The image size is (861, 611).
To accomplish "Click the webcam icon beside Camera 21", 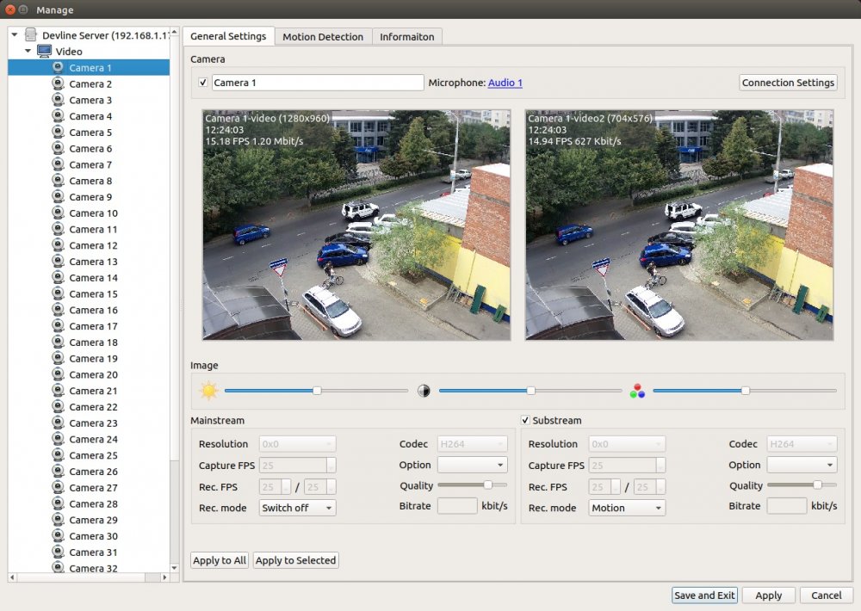I will (x=58, y=391).
